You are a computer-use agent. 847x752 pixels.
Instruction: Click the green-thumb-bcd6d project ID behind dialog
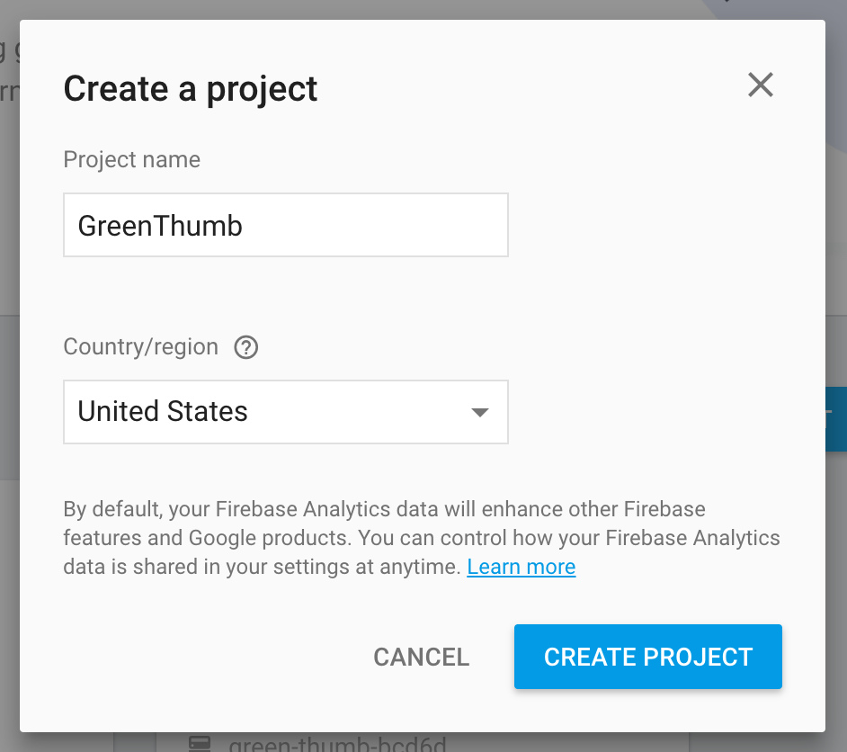[x=337, y=744]
